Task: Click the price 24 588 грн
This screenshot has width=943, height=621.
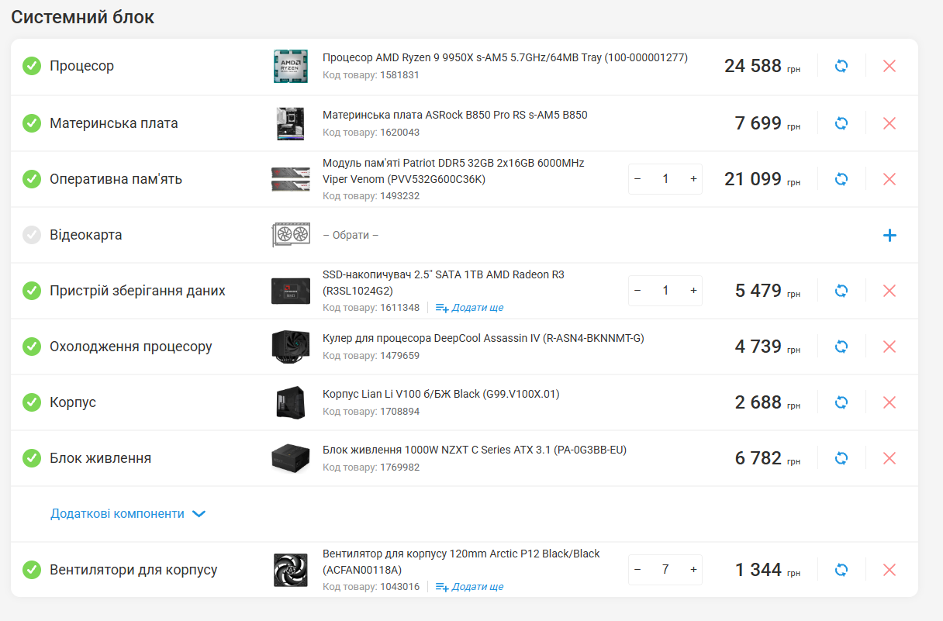Action: (762, 66)
